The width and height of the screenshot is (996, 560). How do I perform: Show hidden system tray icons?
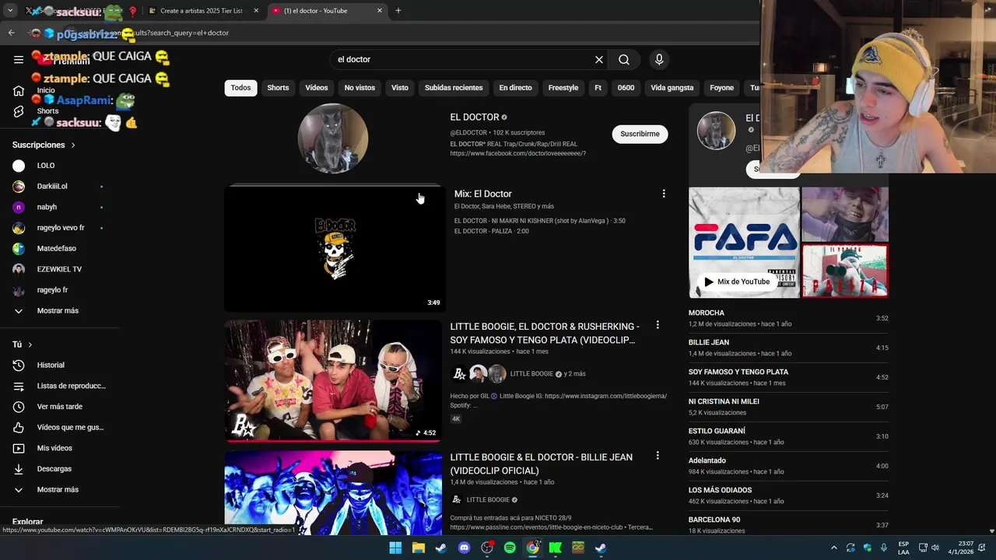tap(834, 548)
